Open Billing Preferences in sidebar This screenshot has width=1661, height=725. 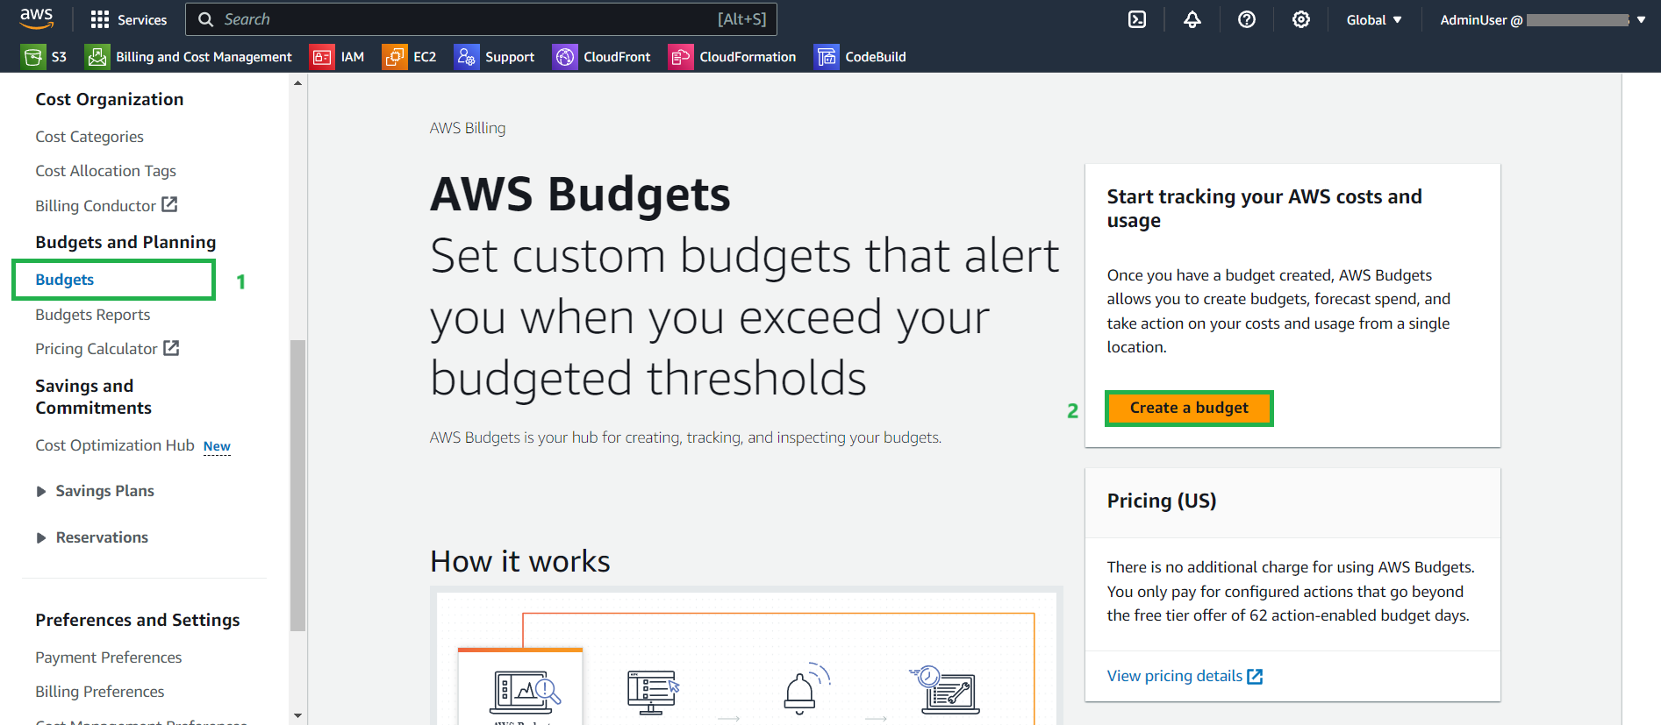pyautogui.click(x=100, y=692)
